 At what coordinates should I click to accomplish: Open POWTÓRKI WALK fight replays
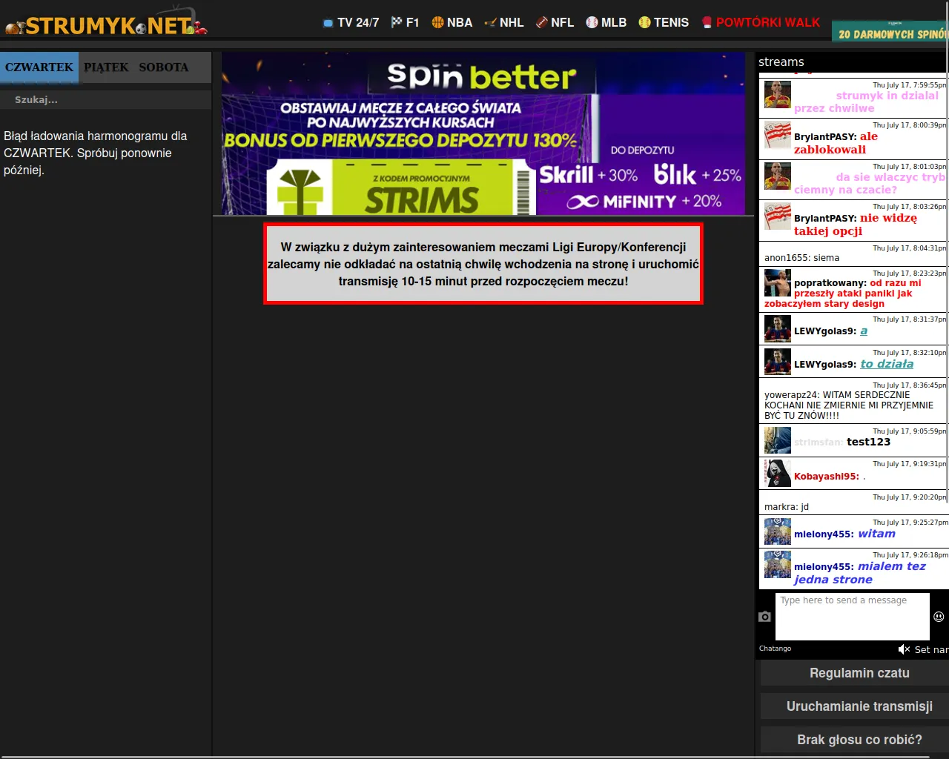(768, 23)
